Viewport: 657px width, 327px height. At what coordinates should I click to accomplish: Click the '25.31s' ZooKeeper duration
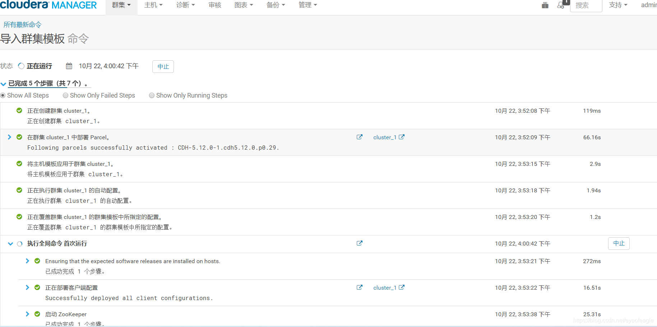pos(592,314)
